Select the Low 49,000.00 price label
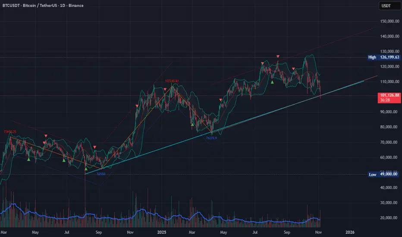Screen dimensions: 402x237 click(x=384, y=174)
